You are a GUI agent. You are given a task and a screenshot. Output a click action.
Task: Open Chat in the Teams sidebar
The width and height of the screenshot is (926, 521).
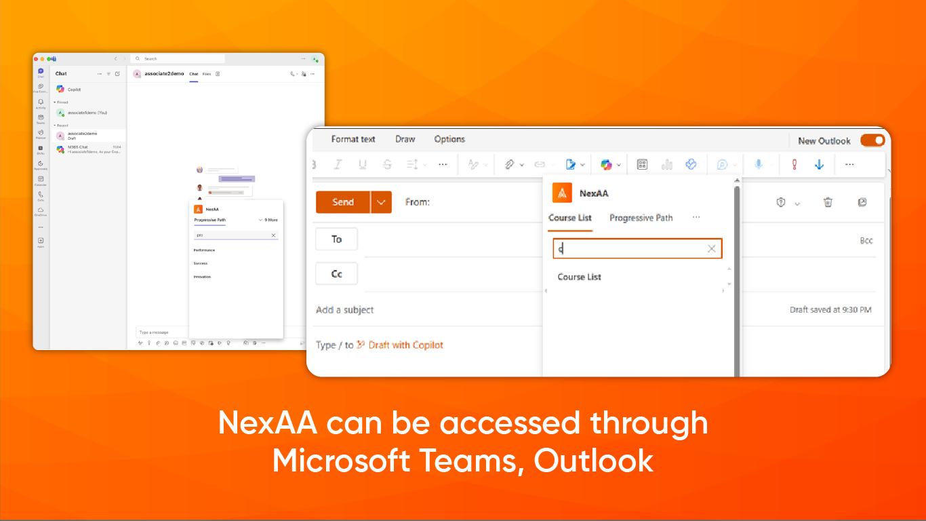[41, 73]
